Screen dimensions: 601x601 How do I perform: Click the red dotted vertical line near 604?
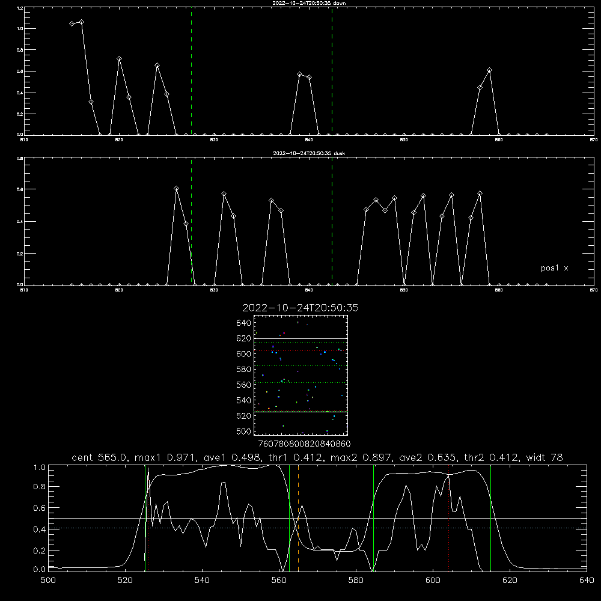(x=448, y=517)
